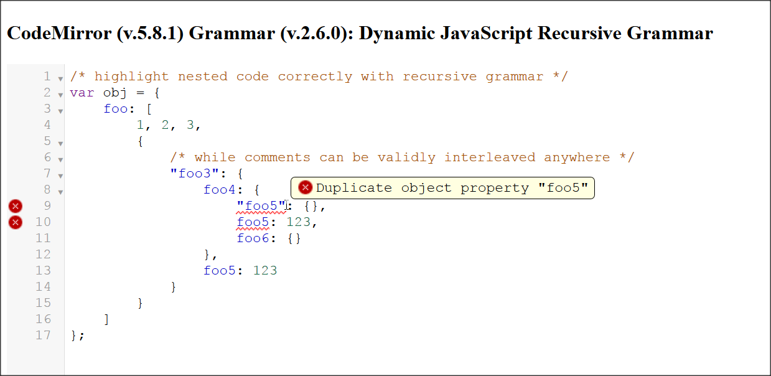The height and width of the screenshot is (376, 771).
Task: Click the "foo3" string key
Action: tap(194, 174)
